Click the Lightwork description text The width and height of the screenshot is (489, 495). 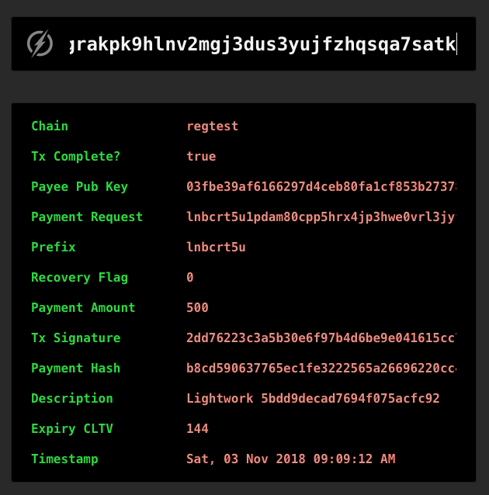(x=313, y=398)
